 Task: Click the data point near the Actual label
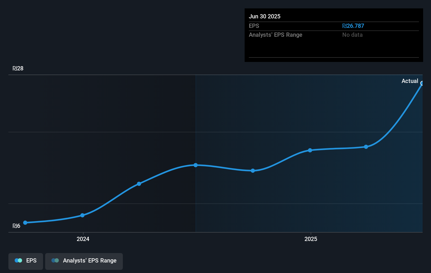click(422, 83)
